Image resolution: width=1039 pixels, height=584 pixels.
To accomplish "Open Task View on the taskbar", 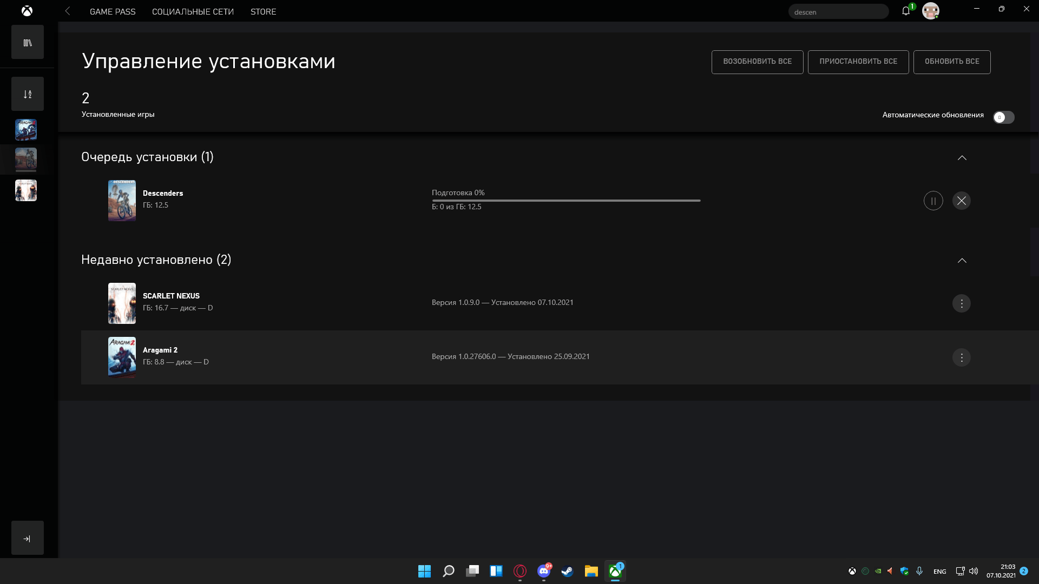I will point(472,571).
